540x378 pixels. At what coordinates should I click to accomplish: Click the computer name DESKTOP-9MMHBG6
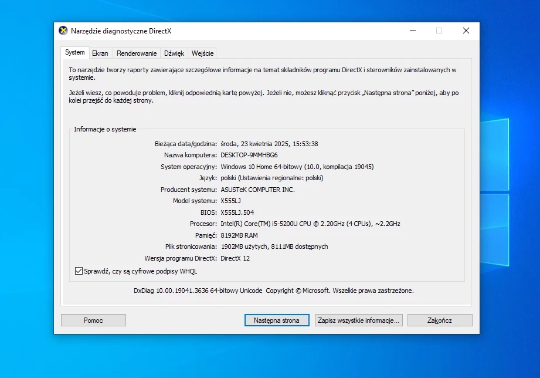(249, 155)
